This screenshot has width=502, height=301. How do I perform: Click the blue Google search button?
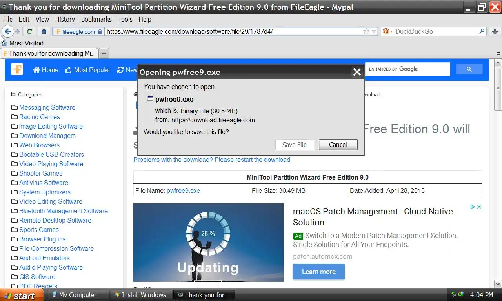469,69
